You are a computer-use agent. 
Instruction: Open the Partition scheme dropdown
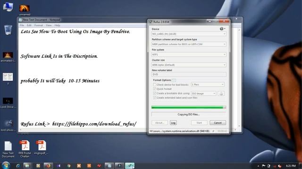coord(189,44)
